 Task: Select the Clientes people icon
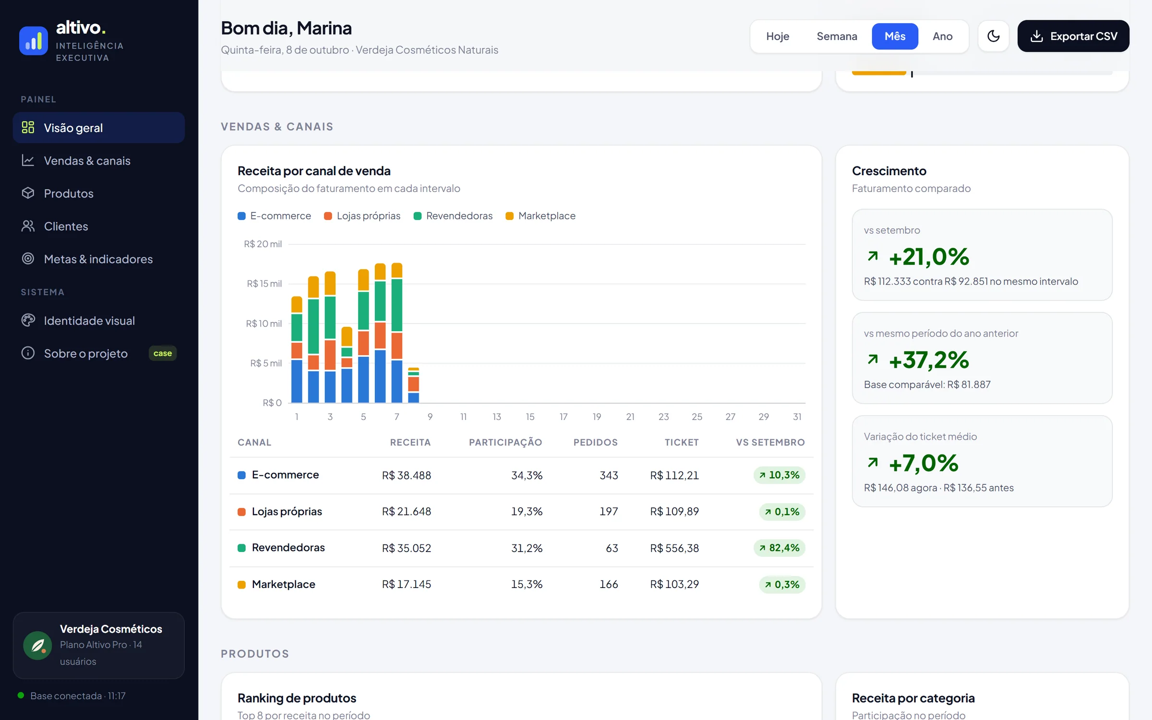28,226
